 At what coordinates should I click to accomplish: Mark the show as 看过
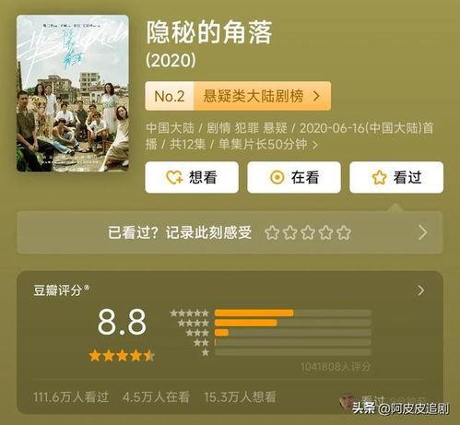(x=396, y=177)
